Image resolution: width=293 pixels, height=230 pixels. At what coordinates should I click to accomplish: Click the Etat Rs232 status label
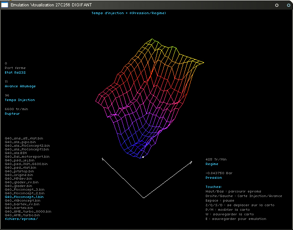[15, 72]
